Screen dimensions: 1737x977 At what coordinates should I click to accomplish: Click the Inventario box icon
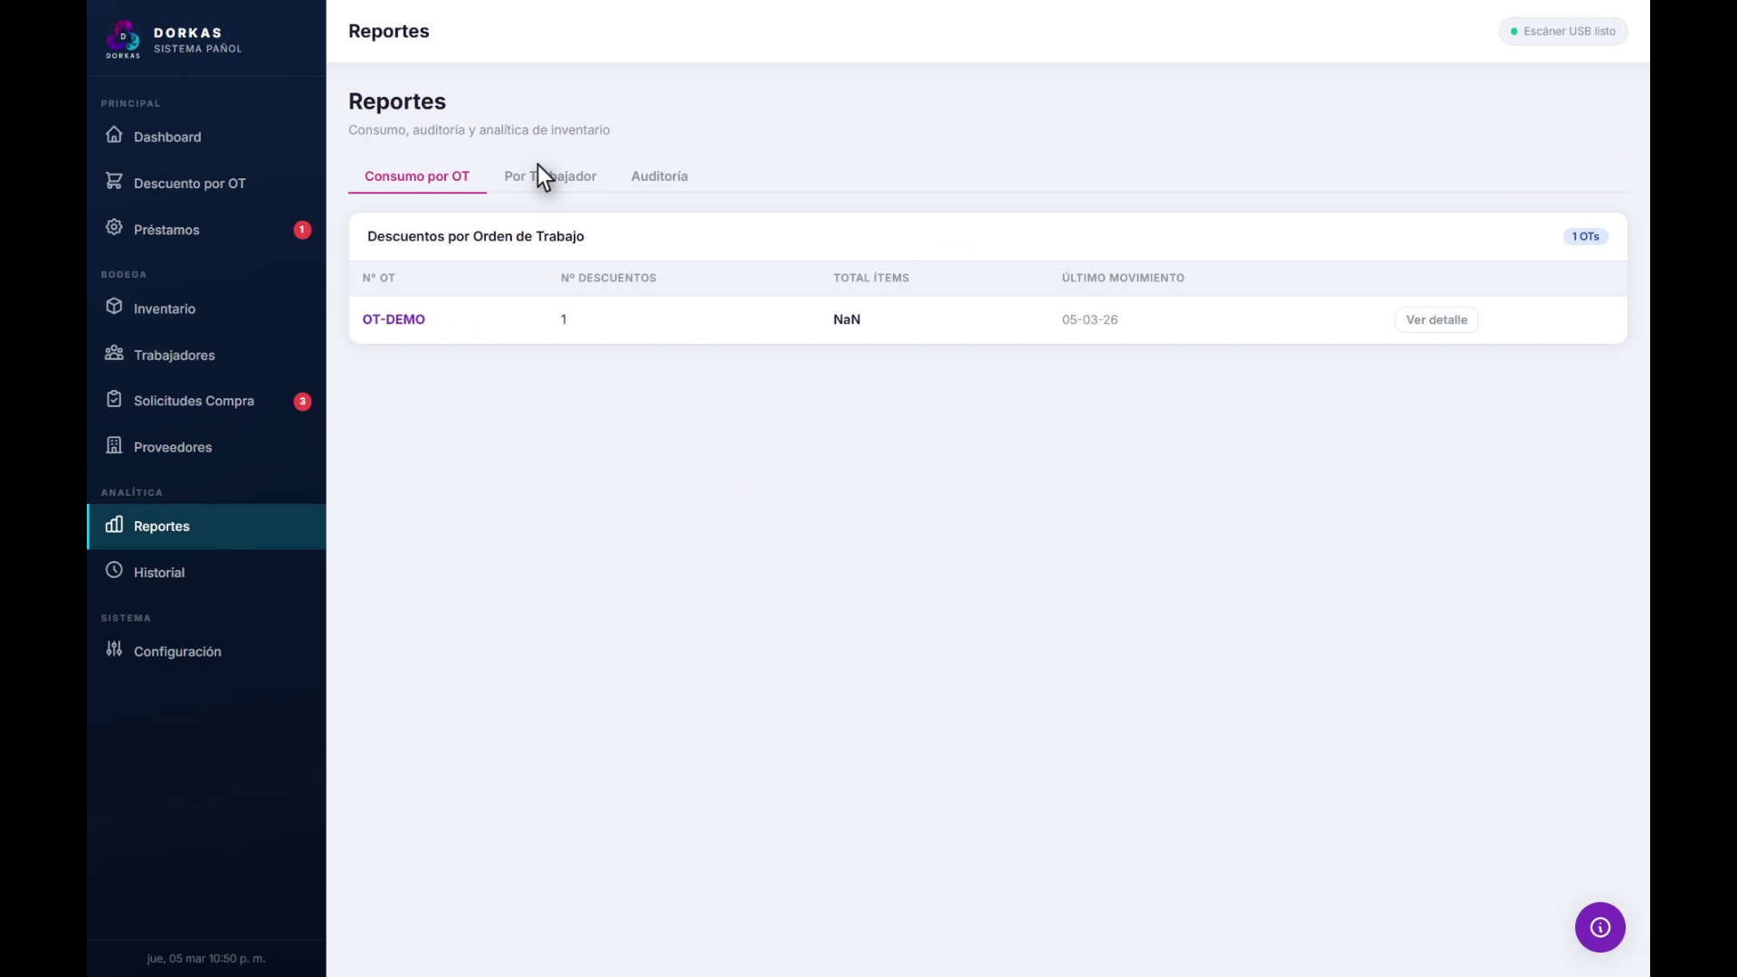coord(114,307)
